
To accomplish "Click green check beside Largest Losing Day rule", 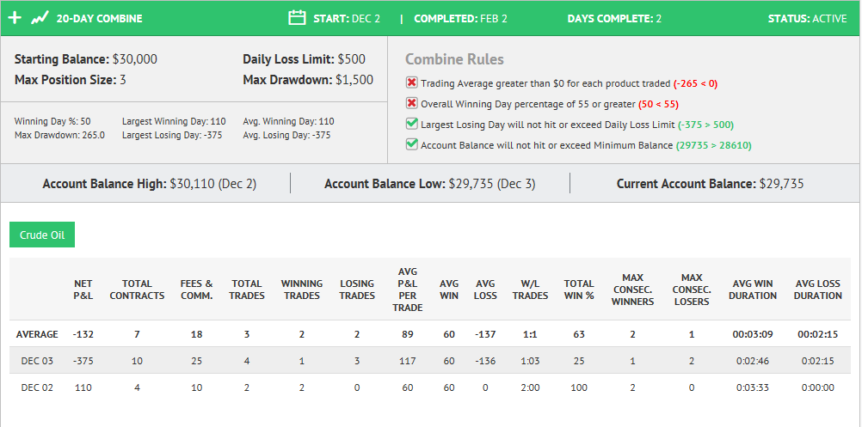I will pyautogui.click(x=411, y=124).
